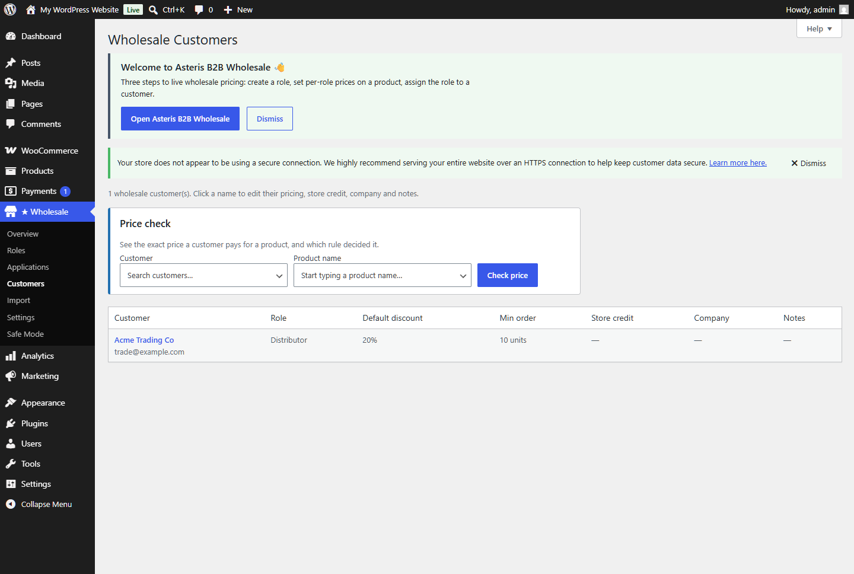Expand the Help dropdown tab
Viewport: 854px width, 574px height.
tap(819, 28)
